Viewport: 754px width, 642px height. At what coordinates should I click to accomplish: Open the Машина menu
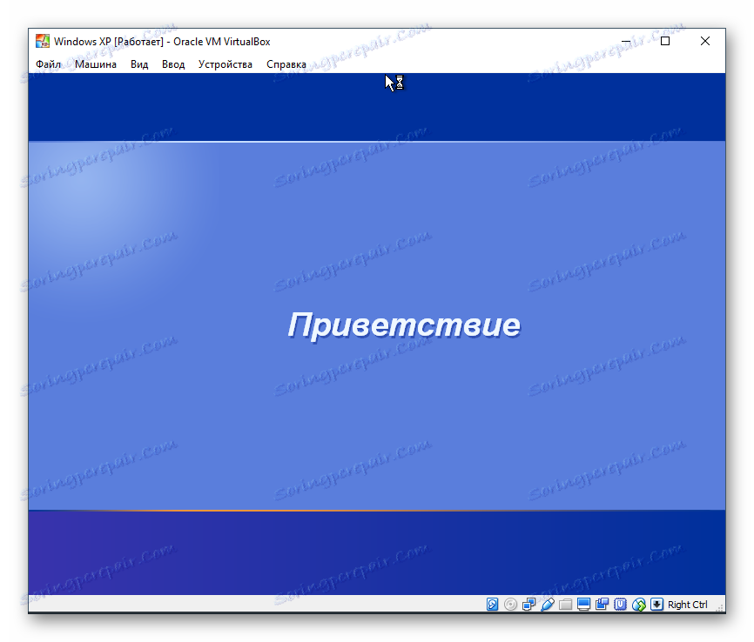click(x=96, y=64)
